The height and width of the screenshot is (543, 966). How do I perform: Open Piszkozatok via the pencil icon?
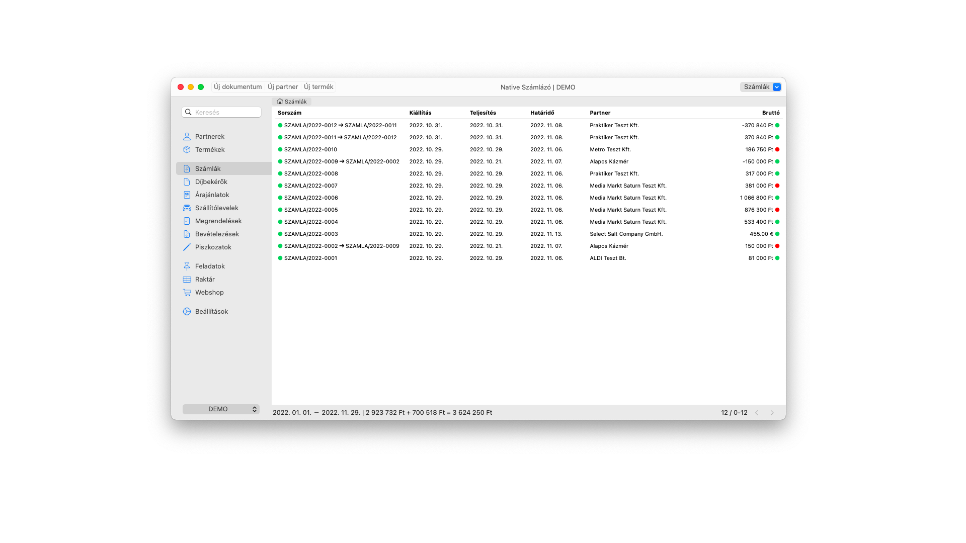[187, 247]
